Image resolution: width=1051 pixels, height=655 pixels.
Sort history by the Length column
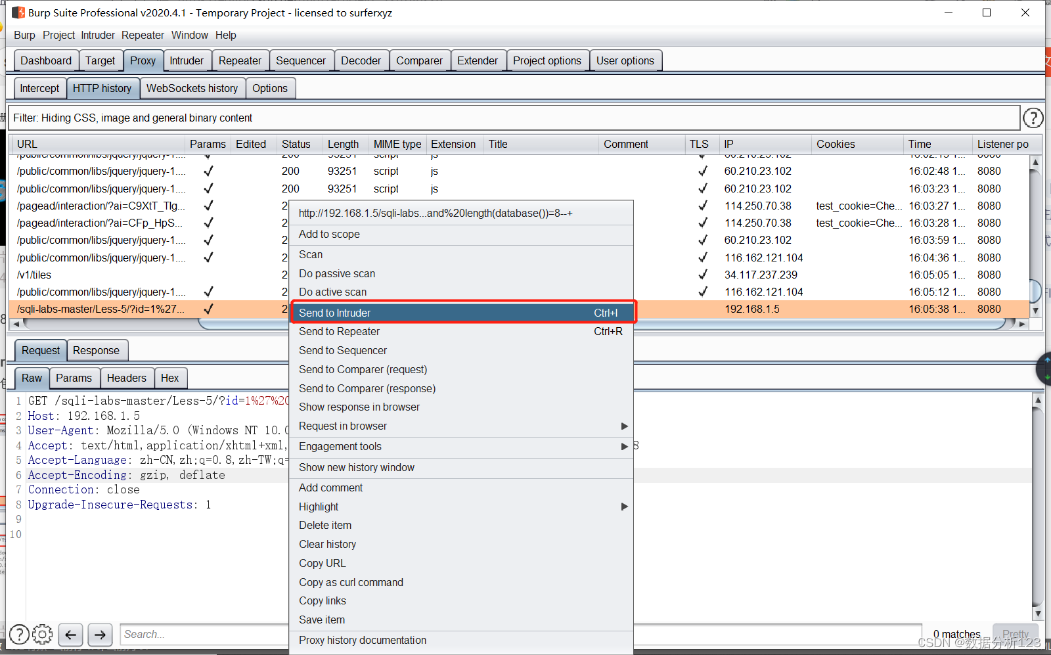click(x=346, y=145)
